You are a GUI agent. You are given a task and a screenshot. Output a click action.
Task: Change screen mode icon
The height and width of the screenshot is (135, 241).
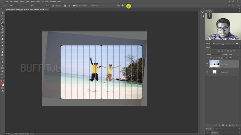coord(2,91)
